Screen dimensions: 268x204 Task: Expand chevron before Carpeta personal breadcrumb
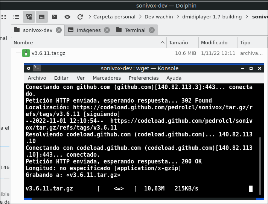pyautogui.click(x=90, y=17)
